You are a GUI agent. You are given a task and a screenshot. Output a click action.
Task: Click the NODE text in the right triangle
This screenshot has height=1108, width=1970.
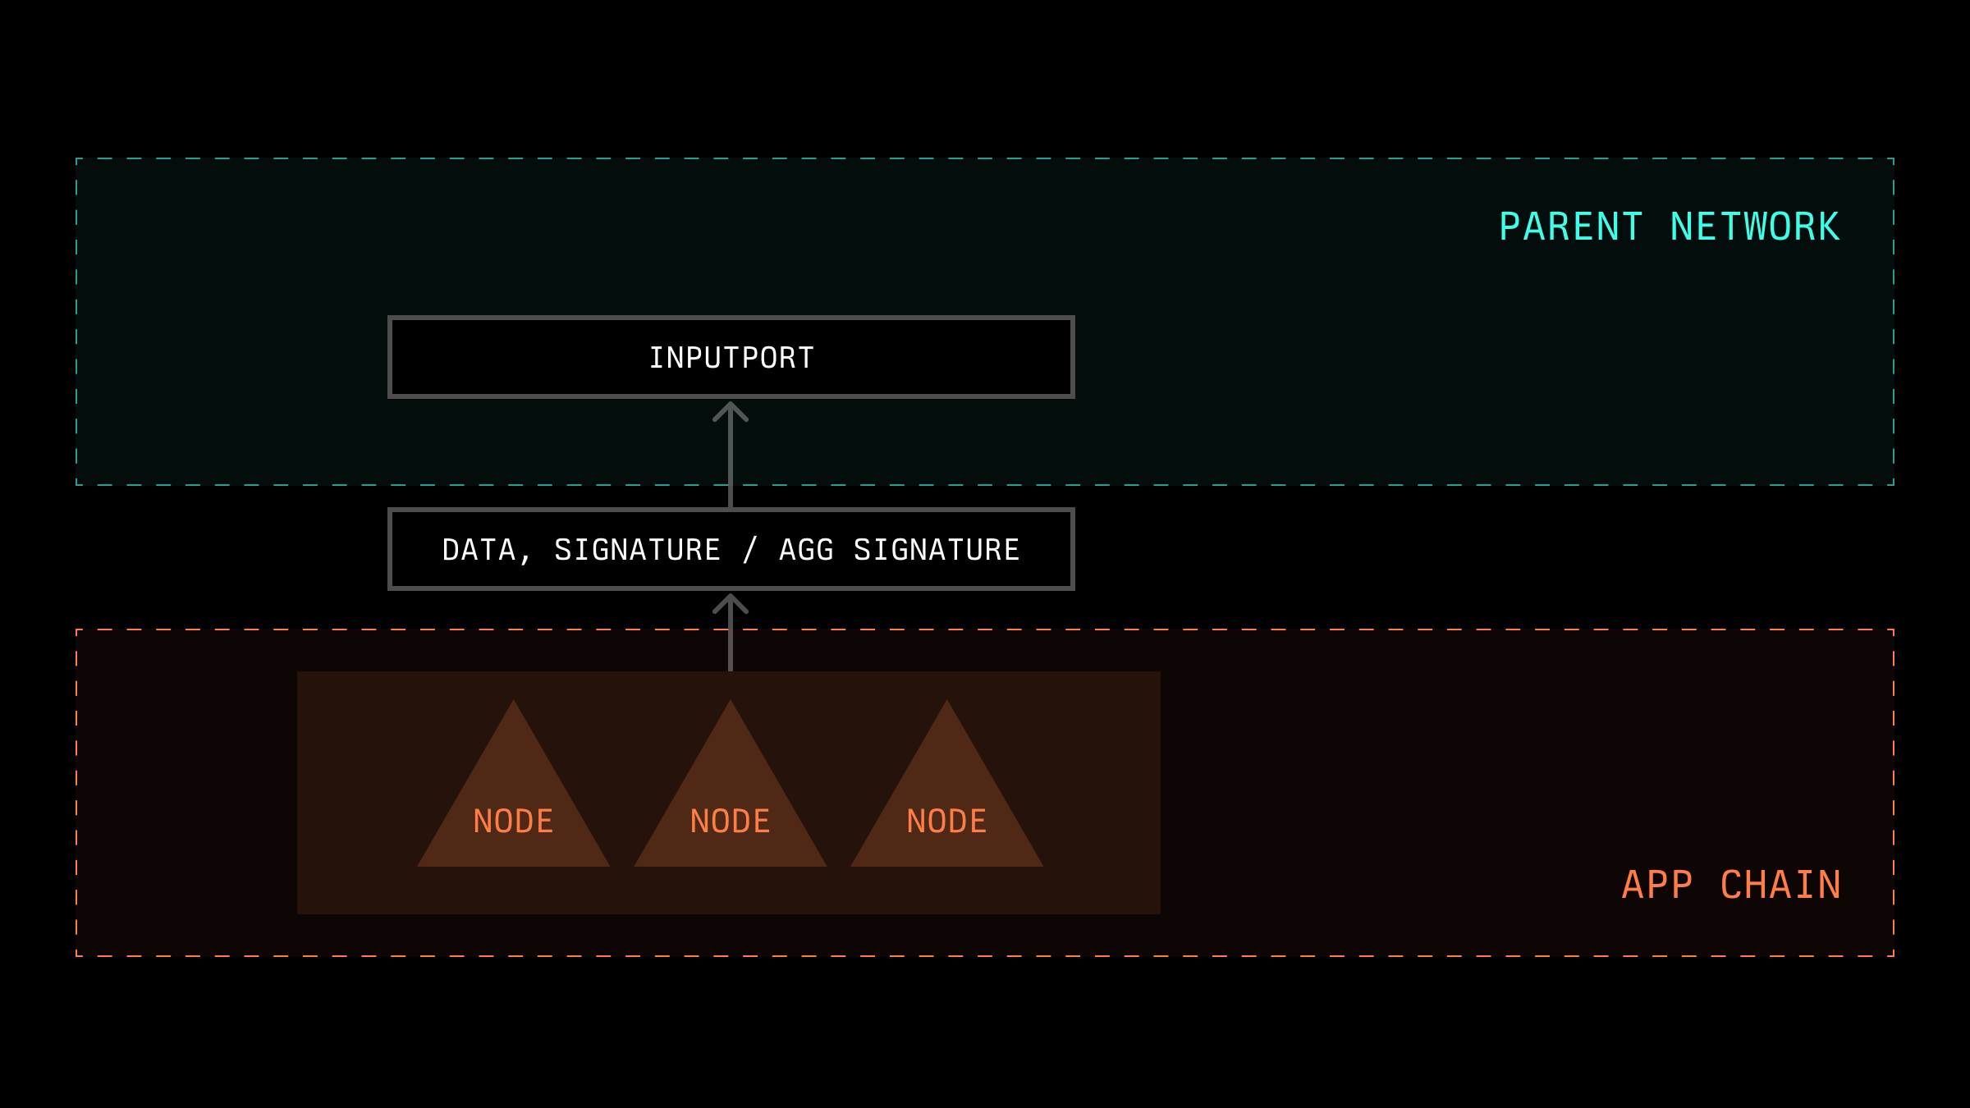click(x=946, y=822)
